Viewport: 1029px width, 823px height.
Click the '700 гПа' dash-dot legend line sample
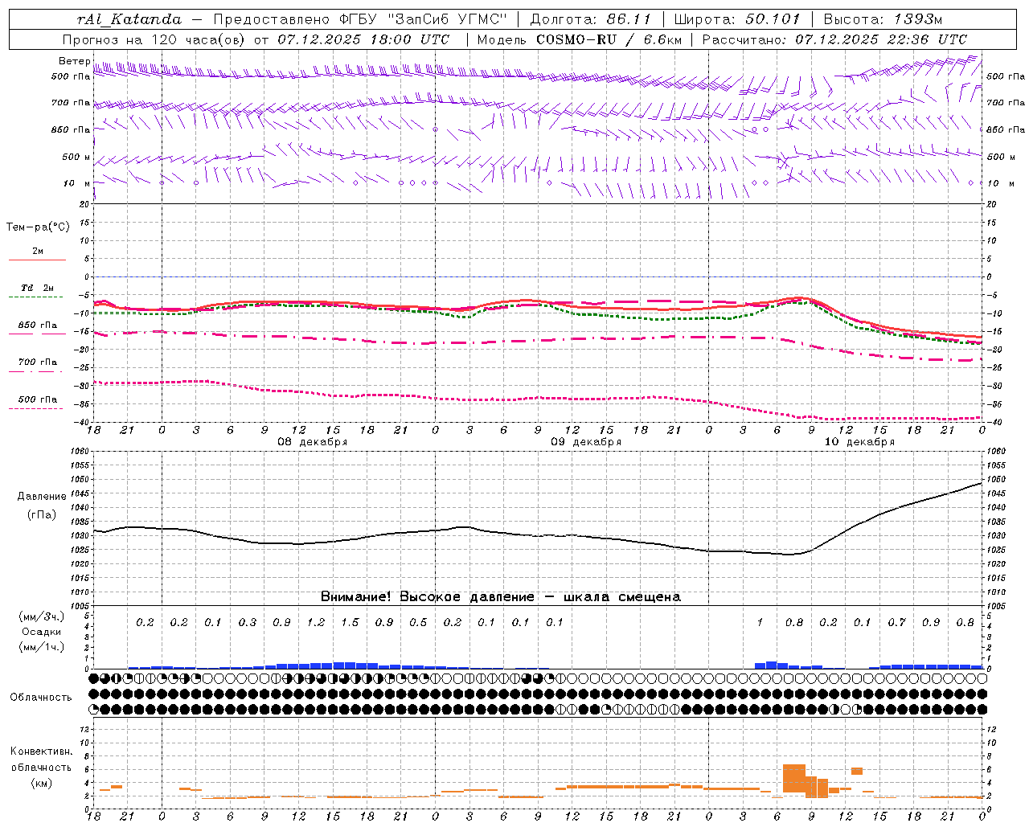pyautogui.click(x=37, y=372)
